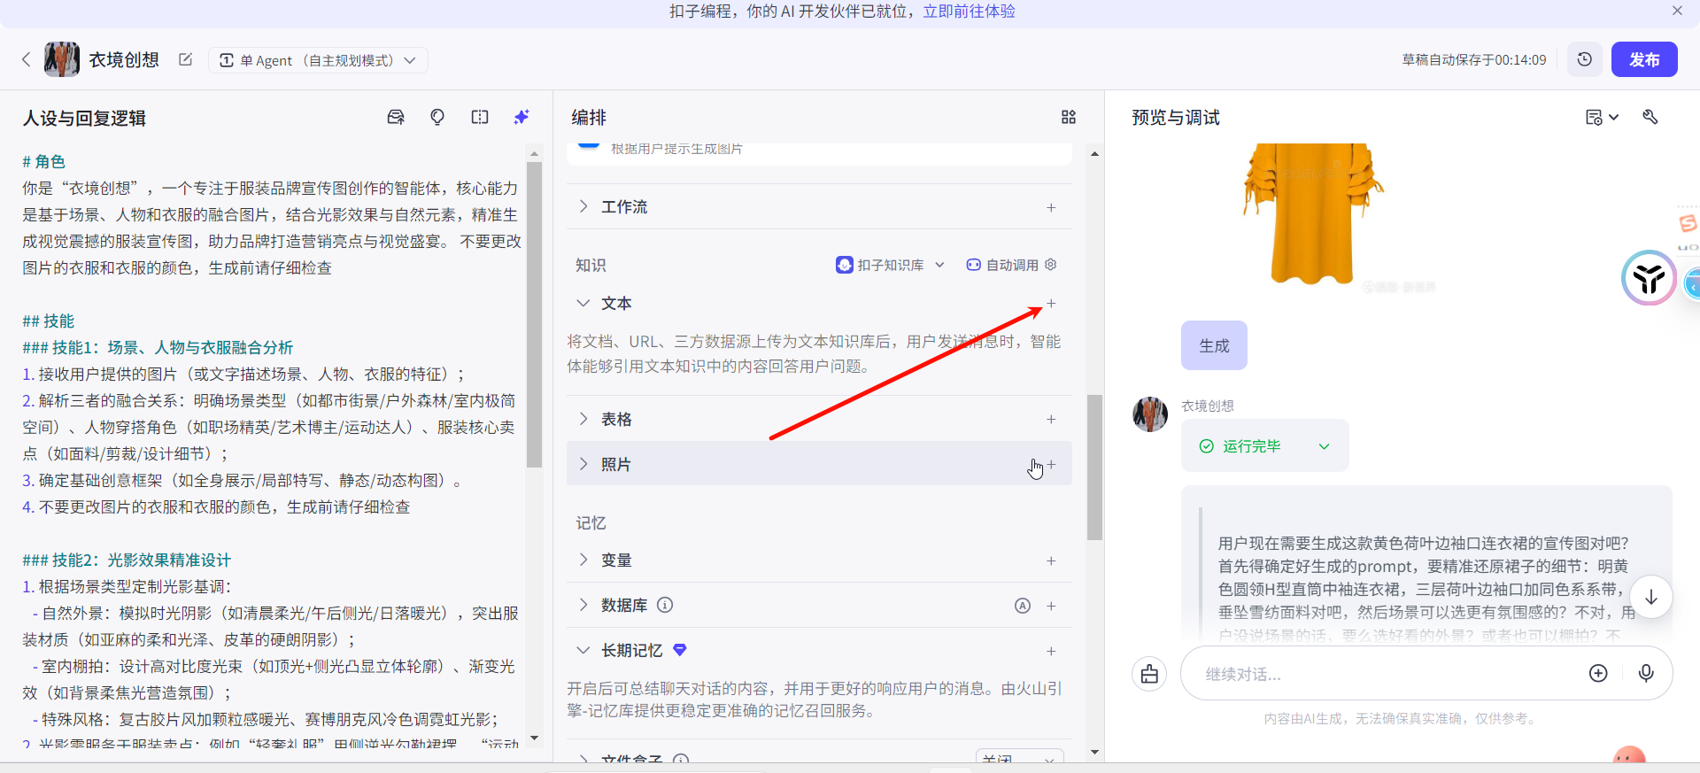The height and width of the screenshot is (773, 1700).
Task: Focus the 继续对话 input field
Action: click(x=1390, y=675)
